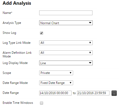Image resolution: width=128 pixels, height=108 pixels.
Task: Click the Date Range Mode dropdown arrow
Action: [71, 83]
